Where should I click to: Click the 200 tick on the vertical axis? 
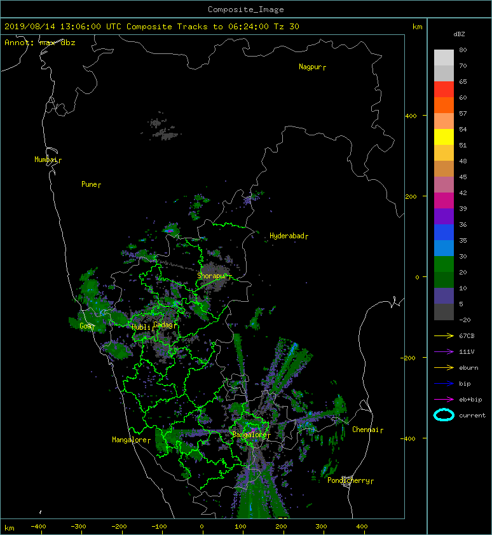pyautogui.click(x=411, y=196)
